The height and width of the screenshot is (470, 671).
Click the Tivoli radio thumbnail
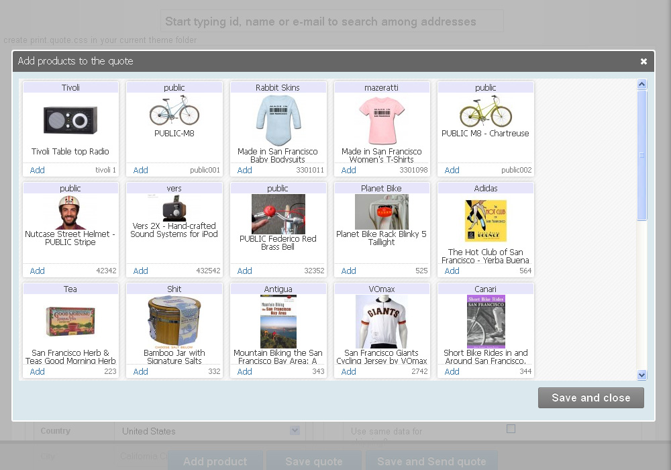[x=70, y=120]
